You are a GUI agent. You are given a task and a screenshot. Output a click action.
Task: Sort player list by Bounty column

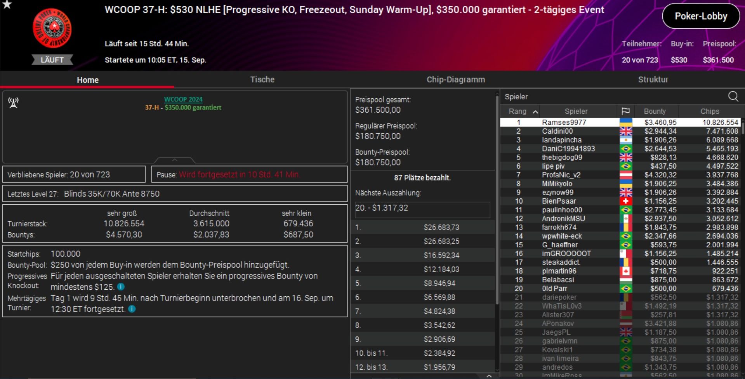pyautogui.click(x=655, y=111)
